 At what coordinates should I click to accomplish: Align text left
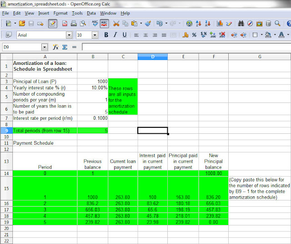[136, 35]
